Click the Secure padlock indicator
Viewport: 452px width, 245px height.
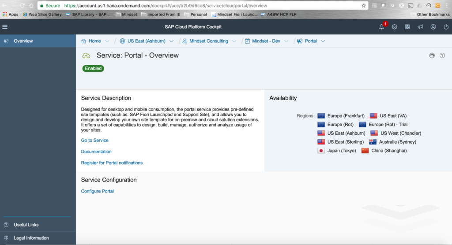pos(49,5)
